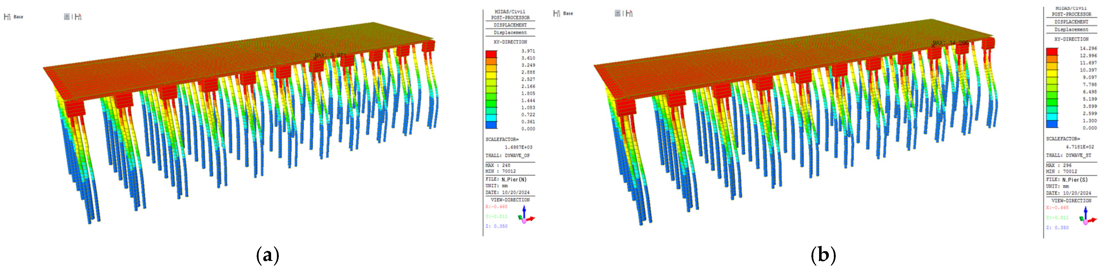Click the 14.296 legend value in panel (b)
Viewport: 1103px width, 272px height.
click(x=1088, y=48)
